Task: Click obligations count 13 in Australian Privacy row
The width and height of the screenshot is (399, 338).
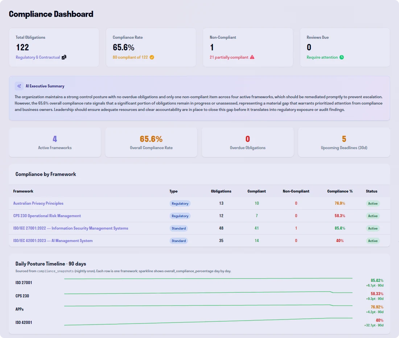Action: coord(221,203)
